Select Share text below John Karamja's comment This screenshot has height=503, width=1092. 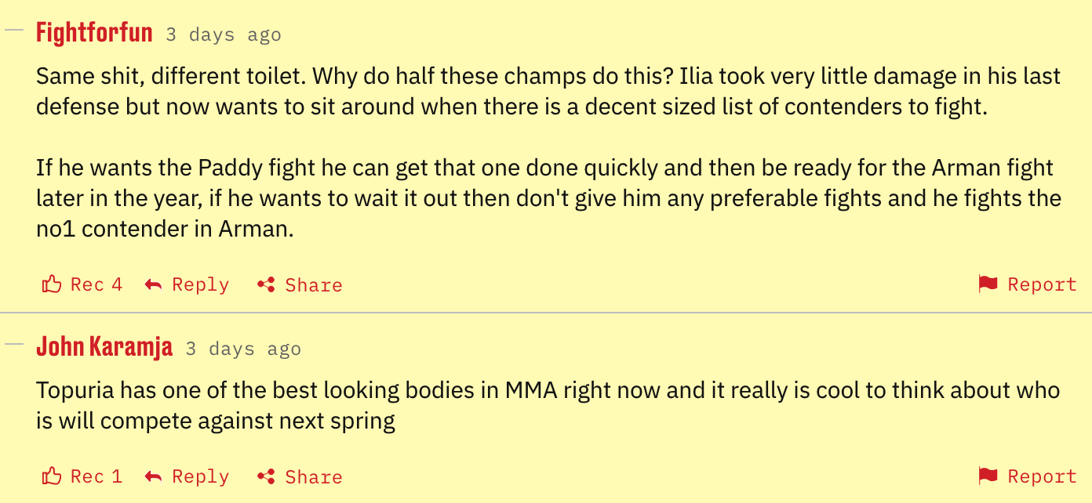tap(314, 476)
